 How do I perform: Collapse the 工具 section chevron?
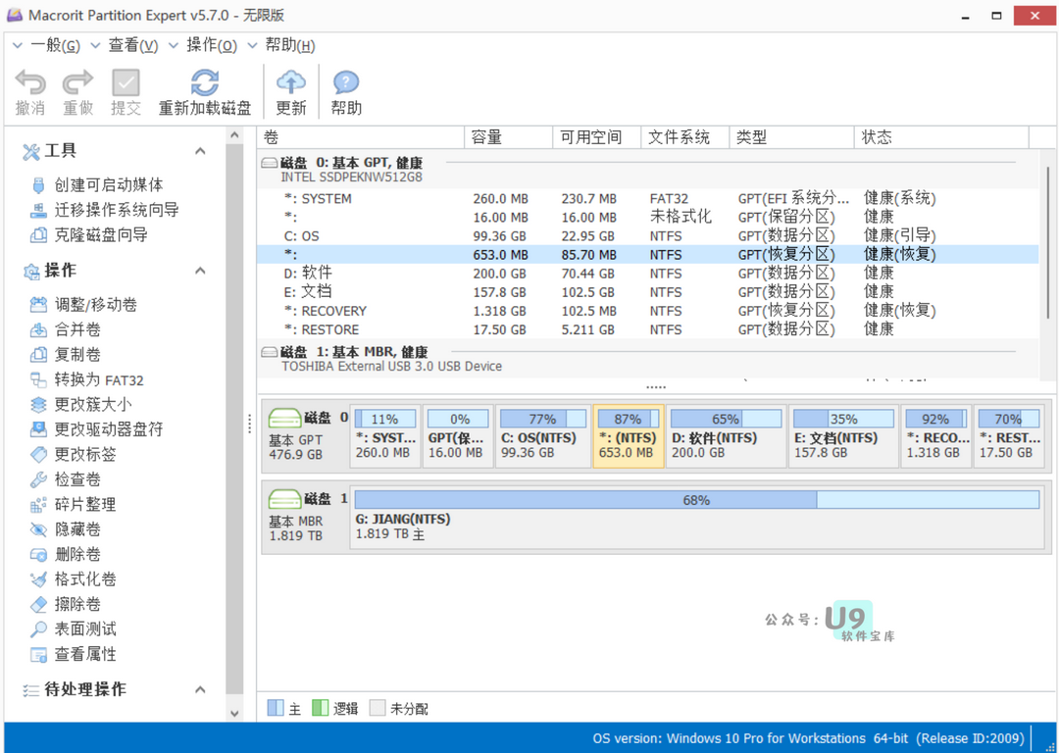click(x=200, y=151)
